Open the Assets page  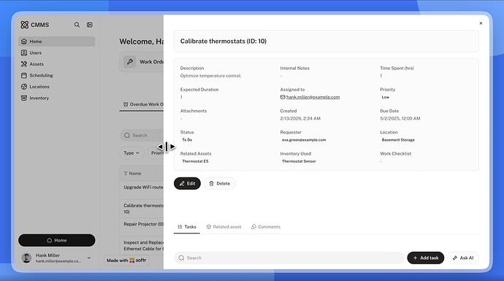coord(56,64)
